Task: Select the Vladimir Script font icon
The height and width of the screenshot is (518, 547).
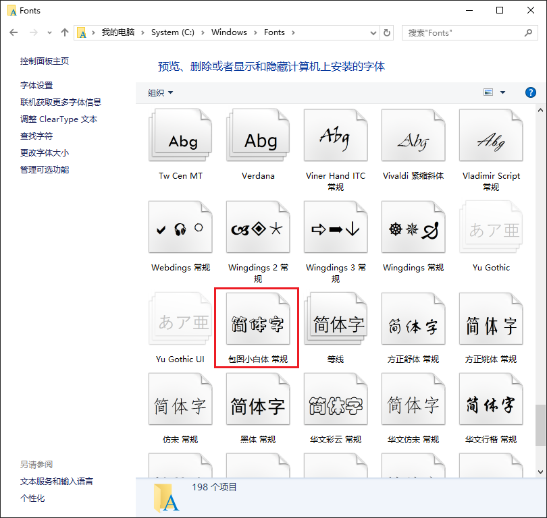Action: click(x=491, y=135)
